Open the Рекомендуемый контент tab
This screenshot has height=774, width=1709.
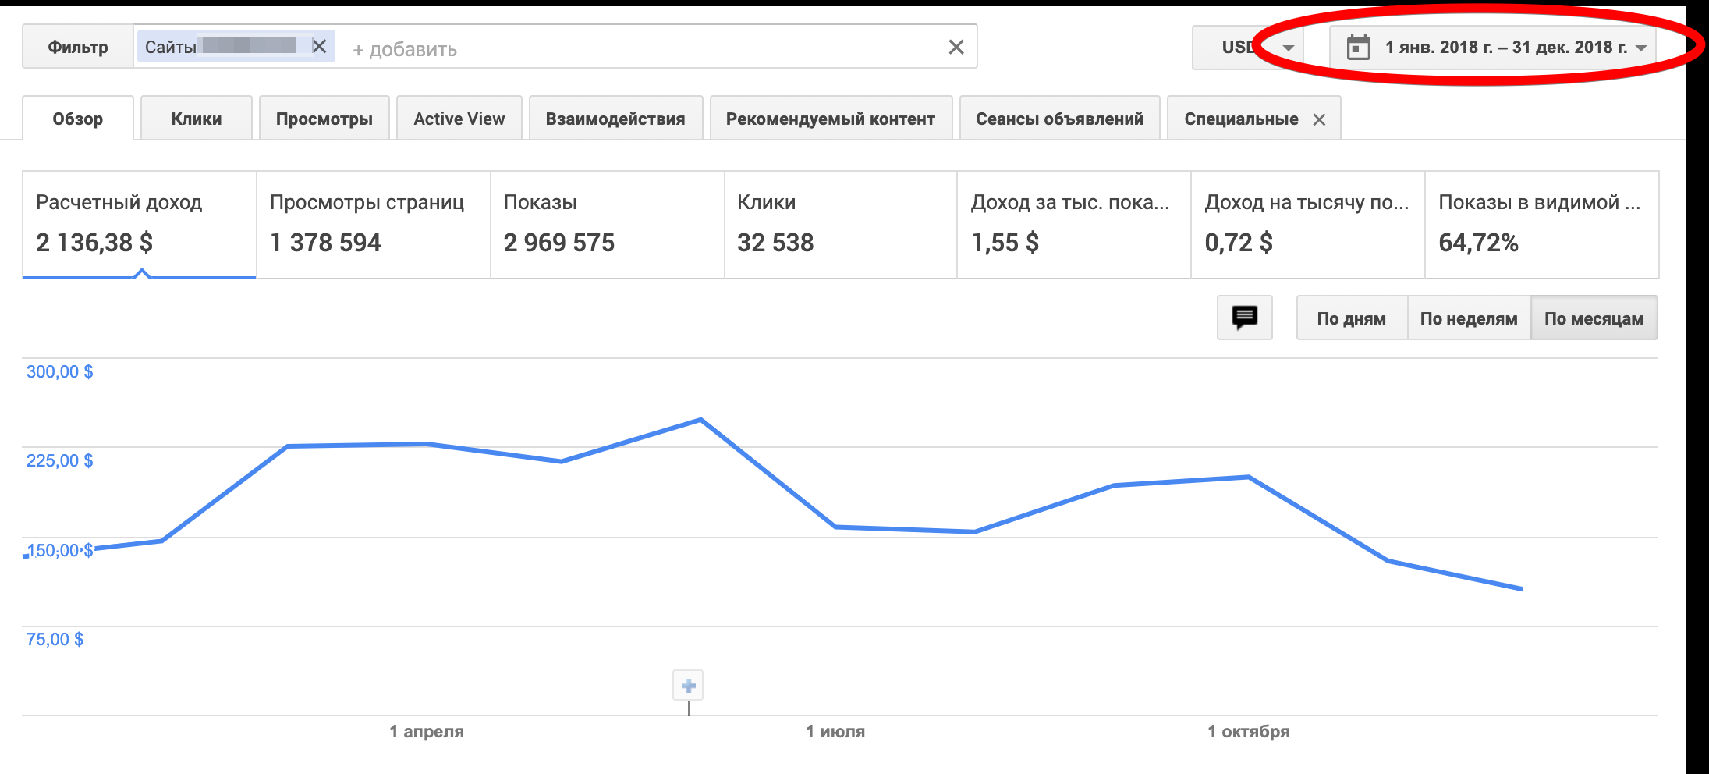click(830, 119)
